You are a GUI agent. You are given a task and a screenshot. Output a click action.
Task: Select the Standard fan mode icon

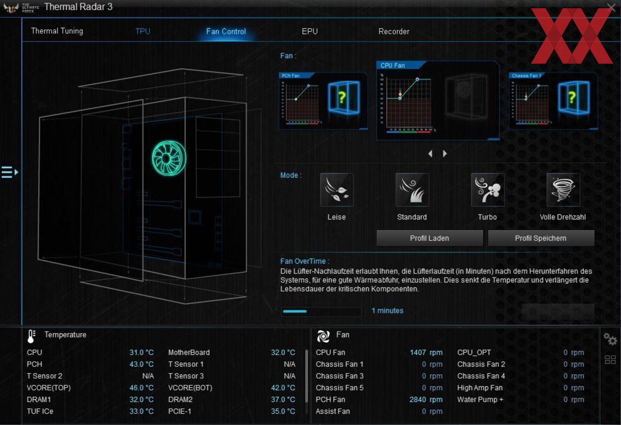click(x=412, y=190)
